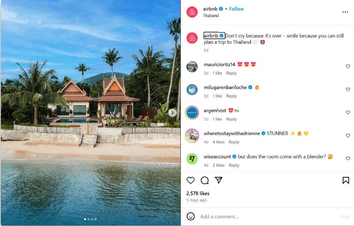Follow the airbnb account

point(237,9)
